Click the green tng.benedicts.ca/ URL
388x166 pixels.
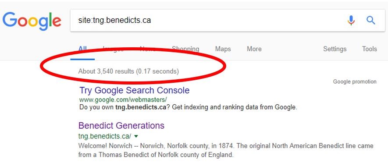click(x=105, y=136)
